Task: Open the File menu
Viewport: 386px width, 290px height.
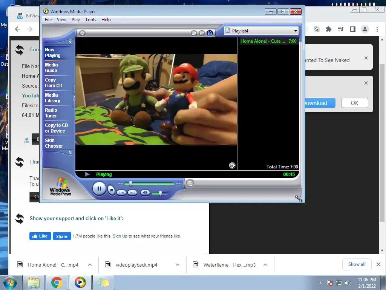Action: (48, 20)
